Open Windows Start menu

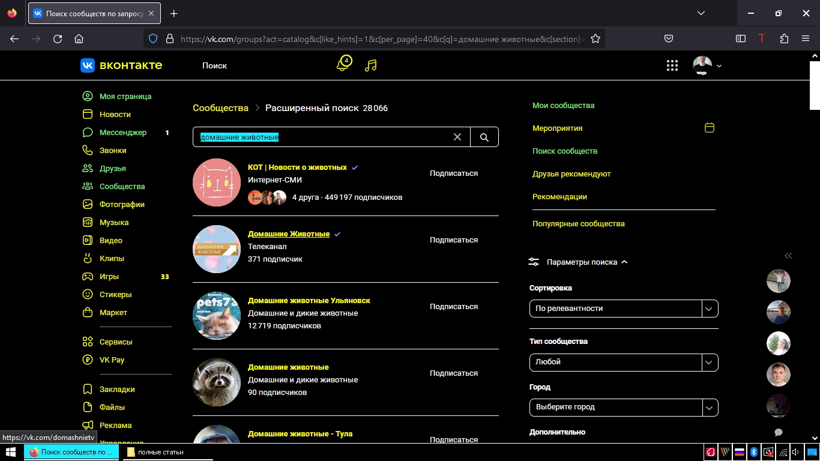pyautogui.click(x=11, y=452)
